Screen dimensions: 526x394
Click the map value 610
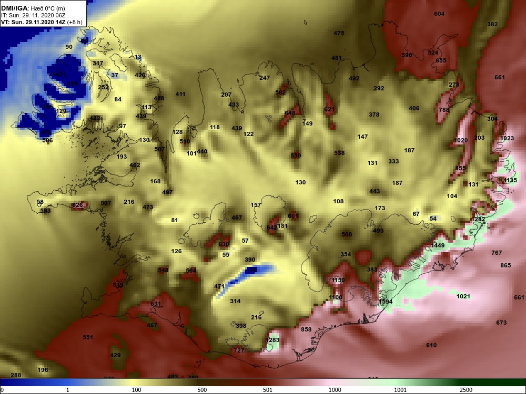click(431, 345)
